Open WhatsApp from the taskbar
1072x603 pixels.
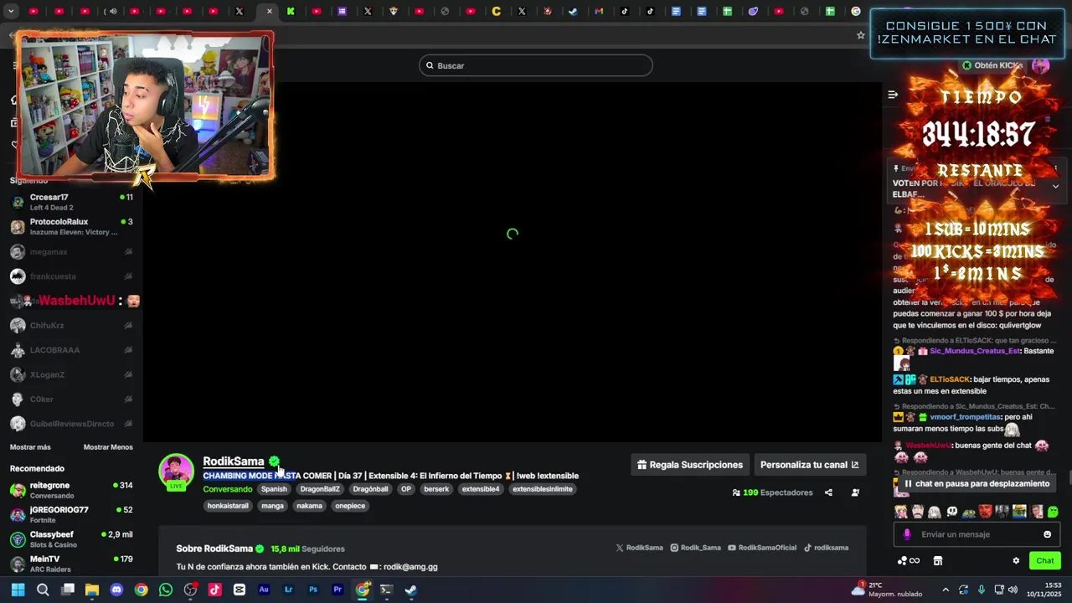166,590
